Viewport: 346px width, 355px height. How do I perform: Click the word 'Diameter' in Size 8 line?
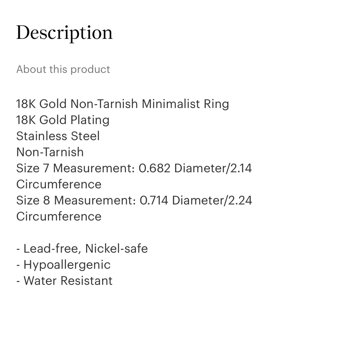[x=199, y=200]
